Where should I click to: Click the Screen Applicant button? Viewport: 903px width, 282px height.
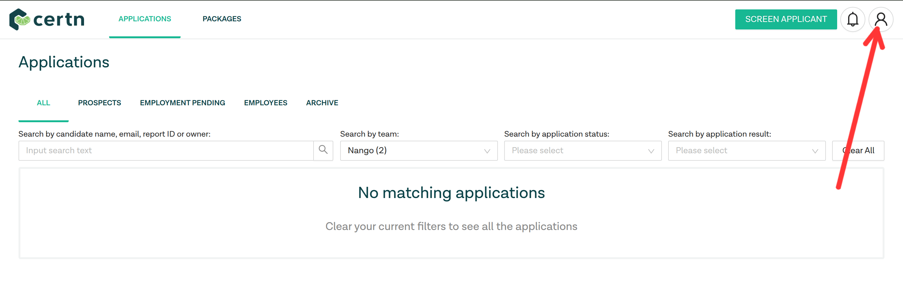(x=785, y=19)
